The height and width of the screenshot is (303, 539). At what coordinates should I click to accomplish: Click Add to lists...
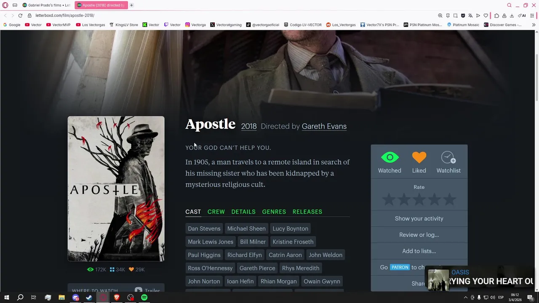419,251
